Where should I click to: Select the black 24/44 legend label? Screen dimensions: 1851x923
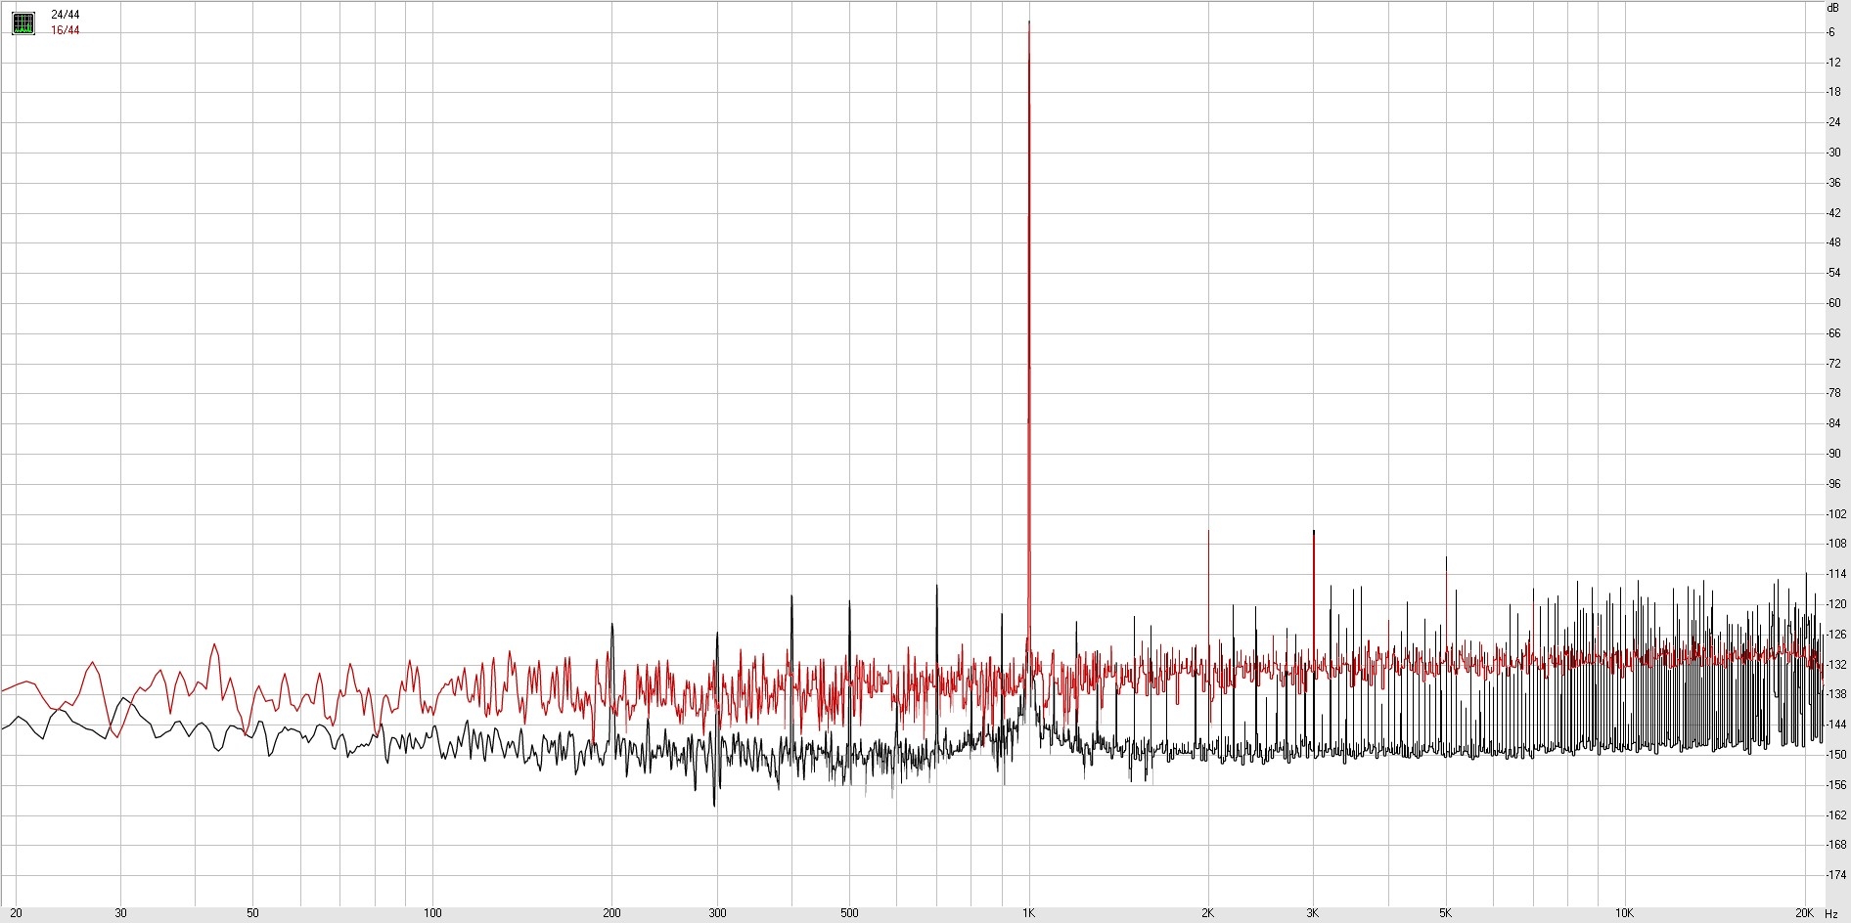[66, 15]
